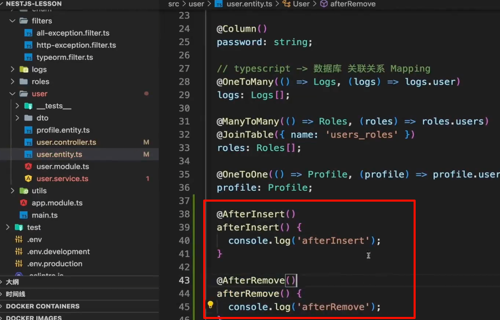Click the NESTJS-LESSON explorer header

click(x=34, y=4)
